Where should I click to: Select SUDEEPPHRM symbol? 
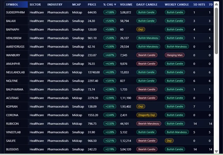click(x=15, y=12)
